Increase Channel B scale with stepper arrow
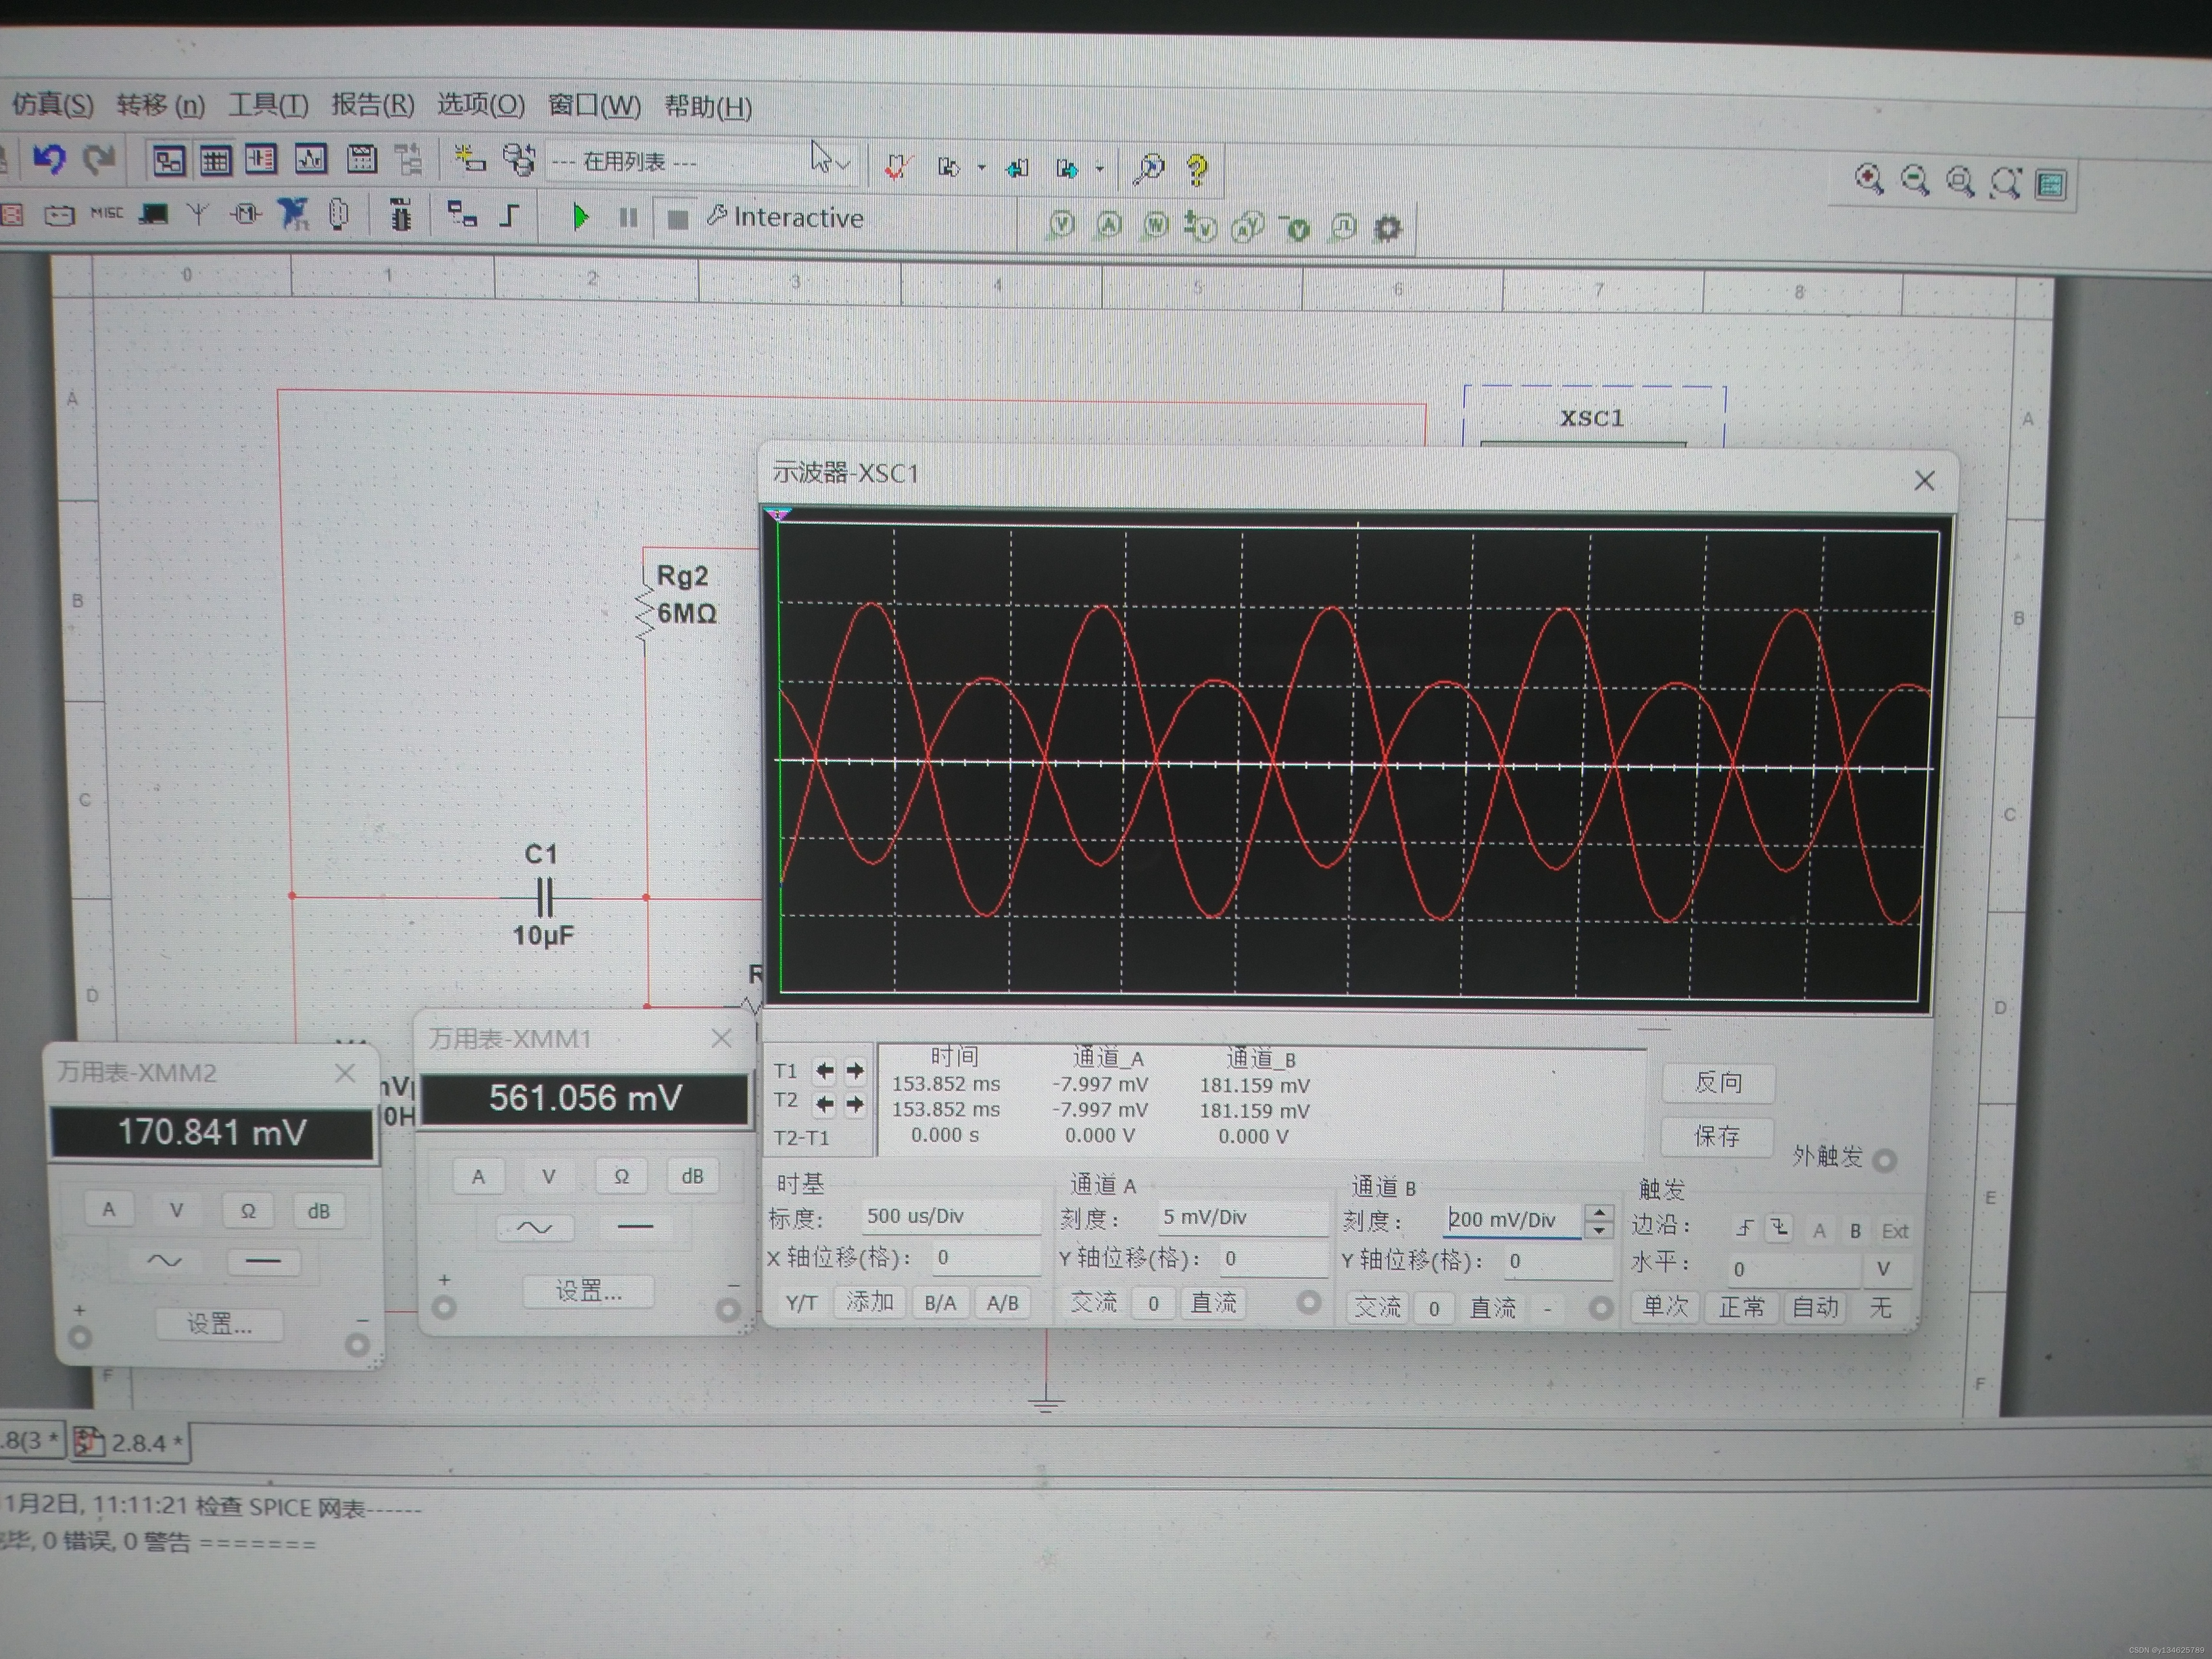Viewport: 2212px width, 1659px height. [1600, 1212]
